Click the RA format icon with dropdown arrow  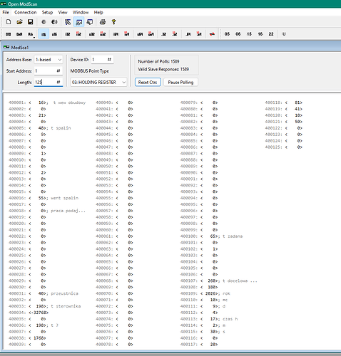click(x=31, y=34)
